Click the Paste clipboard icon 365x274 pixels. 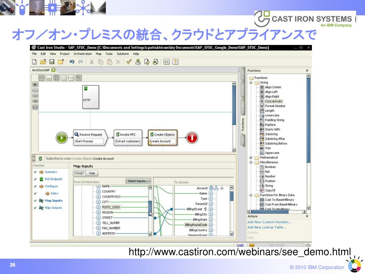pyautogui.click(x=109, y=62)
